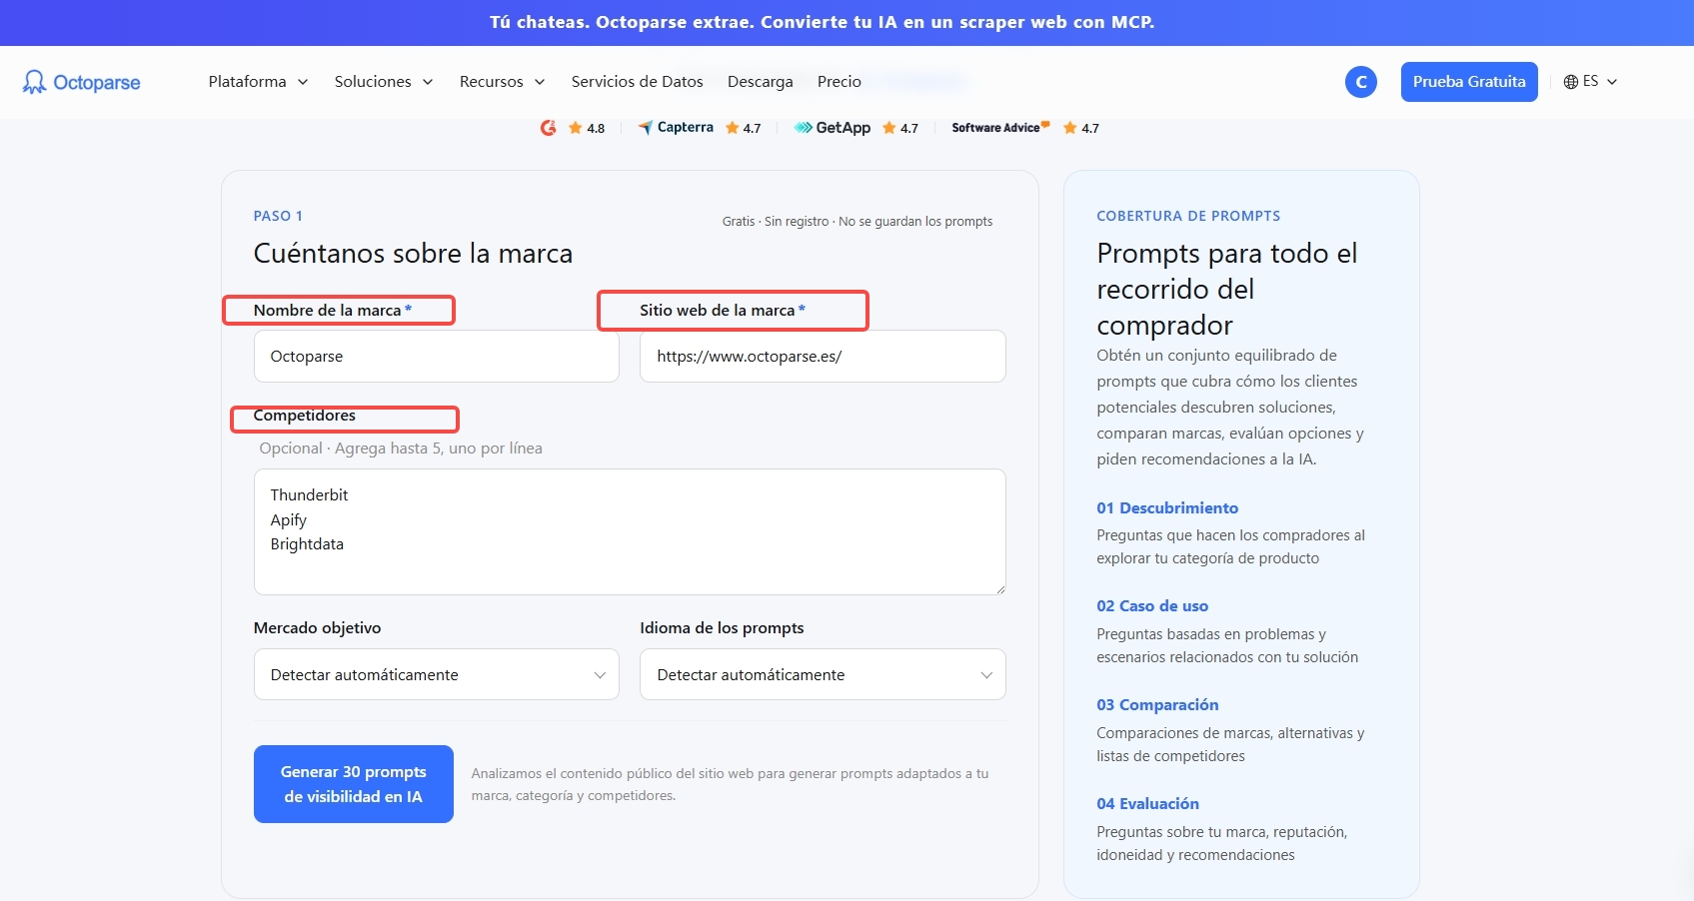The height and width of the screenshot is (901, 1694).
Task: Click the "PASO 1" label
Action: click(x=278, y=216)
